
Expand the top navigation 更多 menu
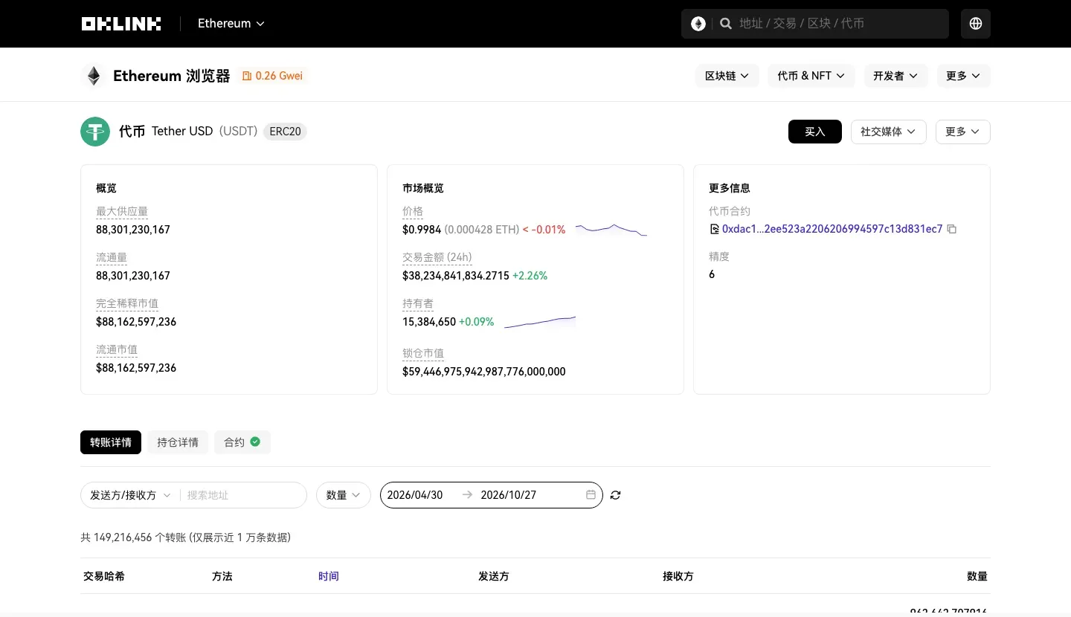[x=963, y=76]
